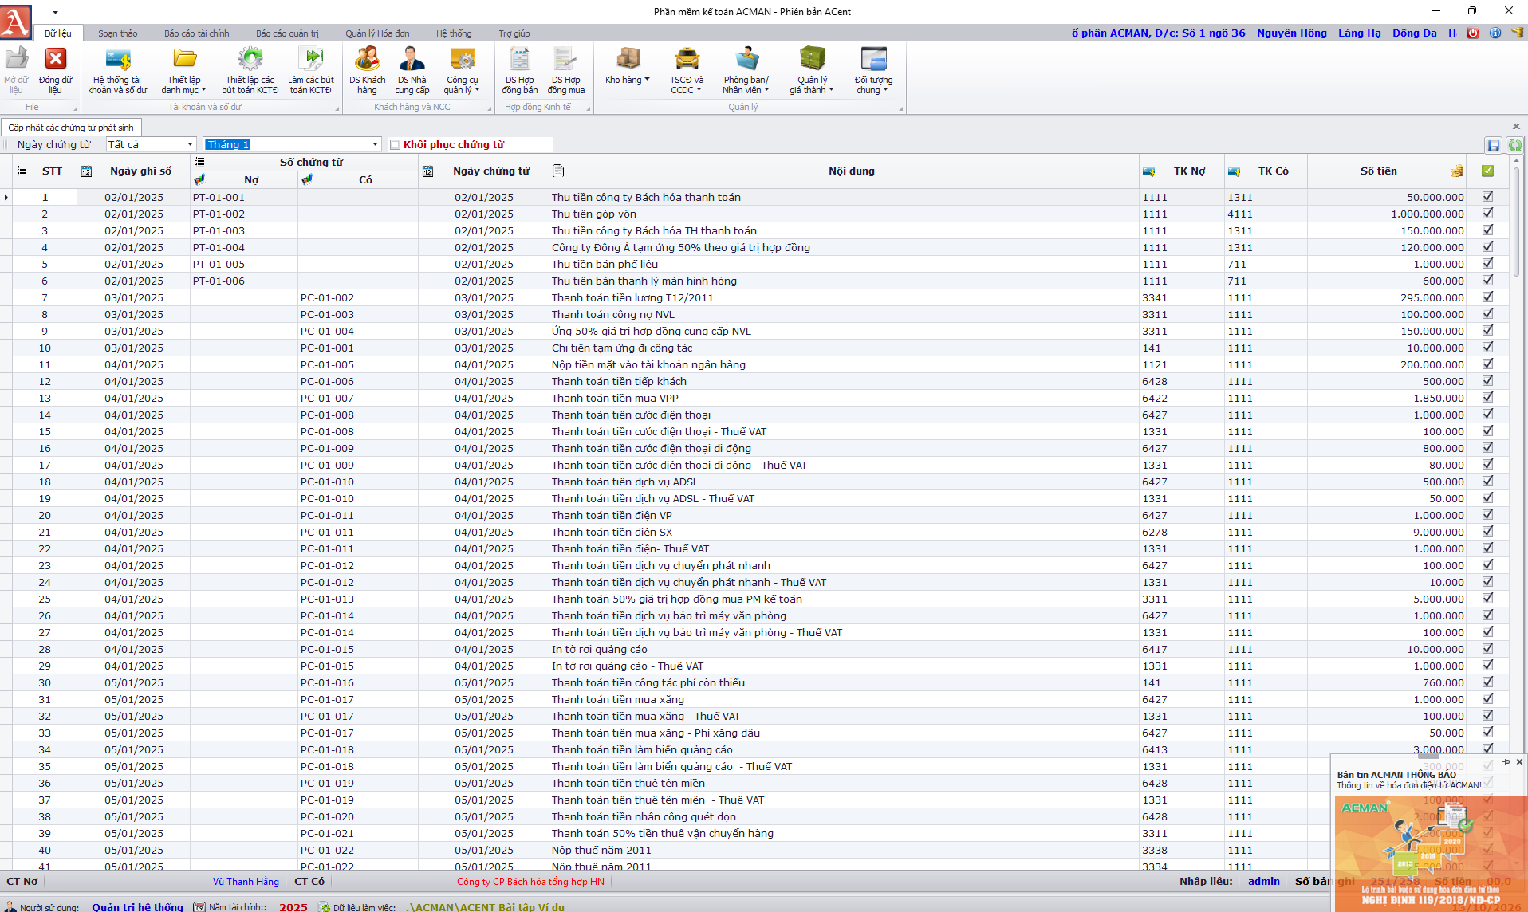Switch to the Báo cáo tài chính tab
1528x912 pixels.
pos(196,33)
